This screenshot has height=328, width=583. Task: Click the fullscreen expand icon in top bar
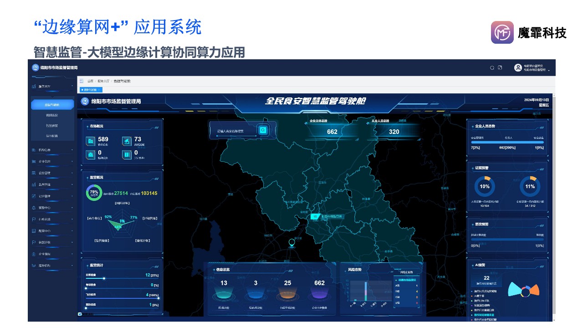tap(500, 67)
